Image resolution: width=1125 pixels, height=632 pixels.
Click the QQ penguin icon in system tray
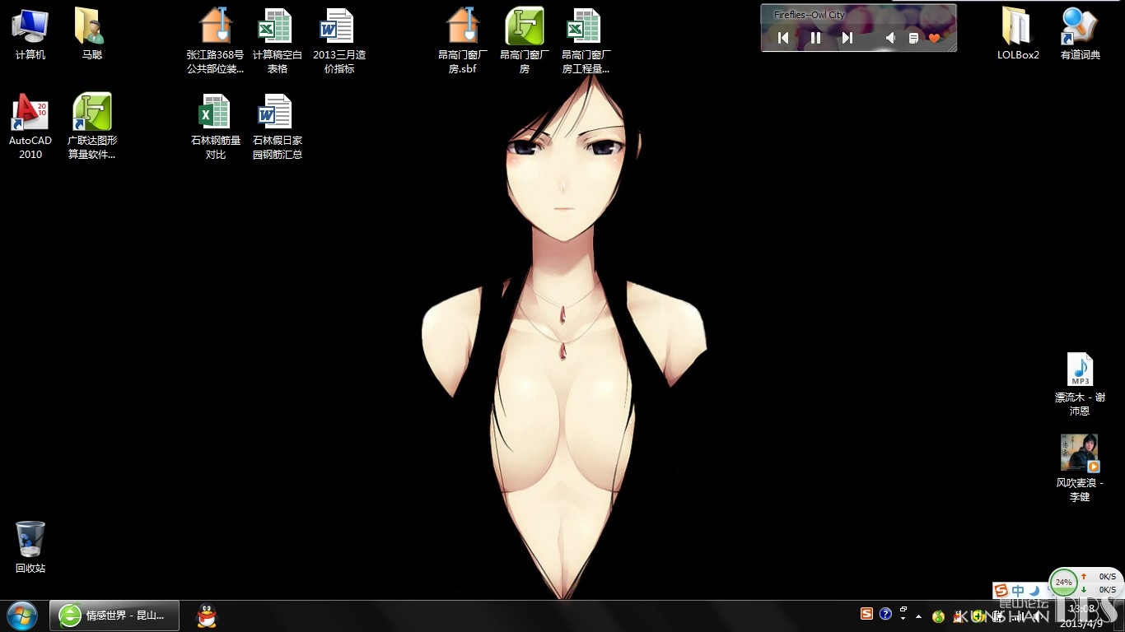(959, 616)
